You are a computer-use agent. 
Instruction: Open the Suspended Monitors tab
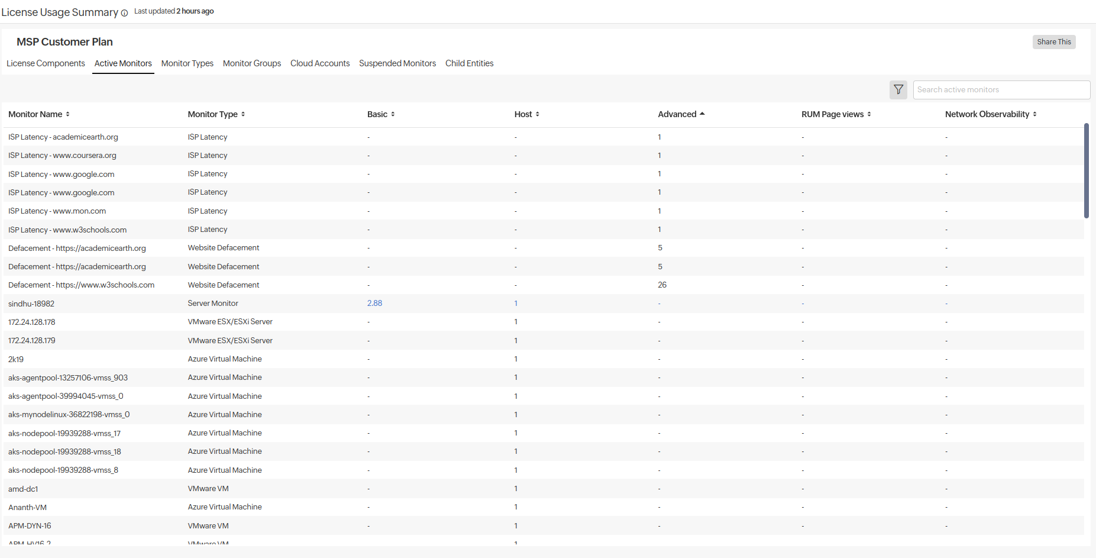(397, 63)
